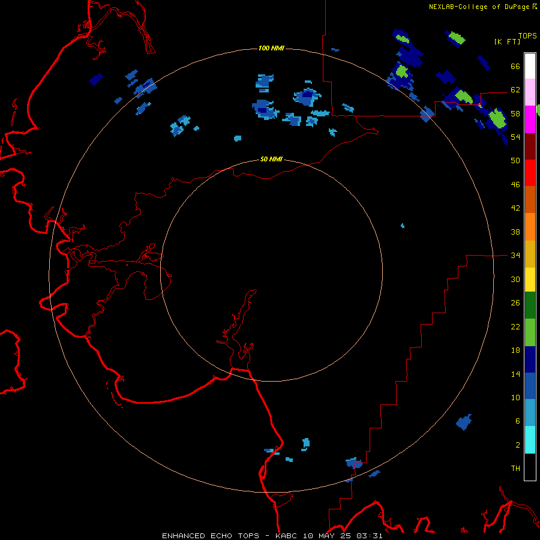Image resolution: width=540 pixels, height=540 pixels.
Task: Click the legend value "46"
Action: (515, 185)
